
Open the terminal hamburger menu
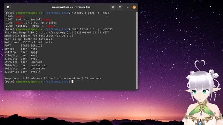click(x=120, y=7)
